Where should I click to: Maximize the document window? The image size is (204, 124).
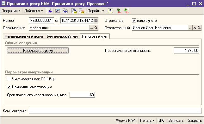[194, 4]
